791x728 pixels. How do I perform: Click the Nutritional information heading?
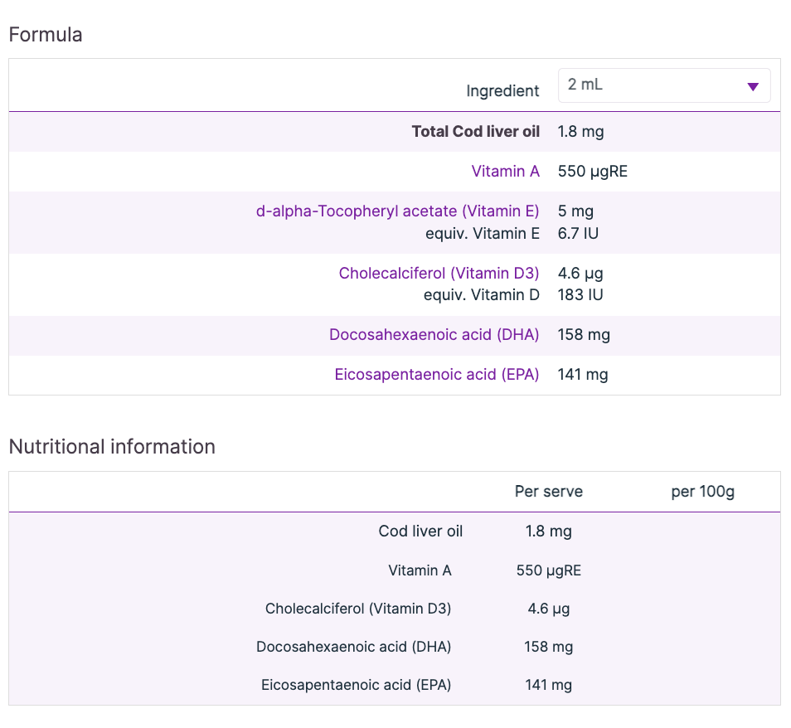[112, 447]
